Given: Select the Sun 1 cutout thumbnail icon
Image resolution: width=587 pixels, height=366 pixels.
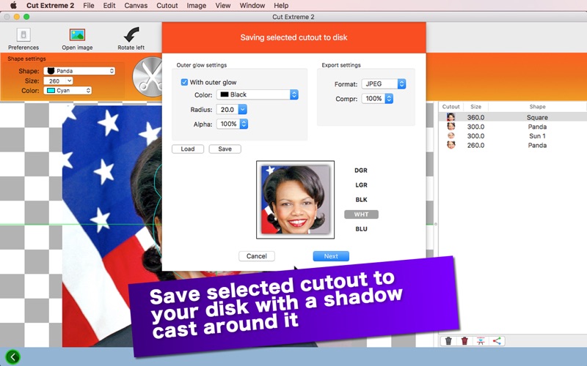Looking at the screenshot, I should 451,136.
